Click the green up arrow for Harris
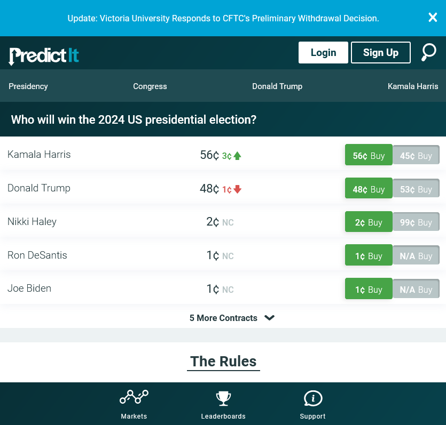 pos(237,156)
